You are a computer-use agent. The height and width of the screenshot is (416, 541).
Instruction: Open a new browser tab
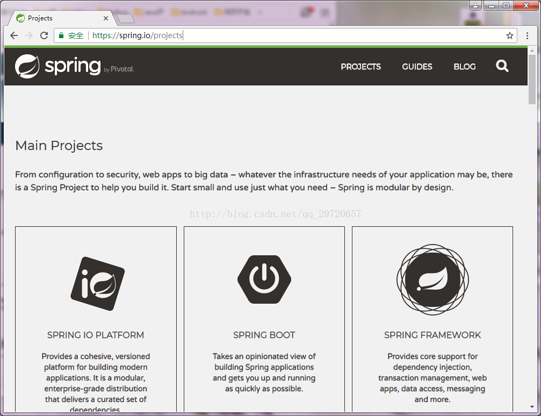pos(126,19)
